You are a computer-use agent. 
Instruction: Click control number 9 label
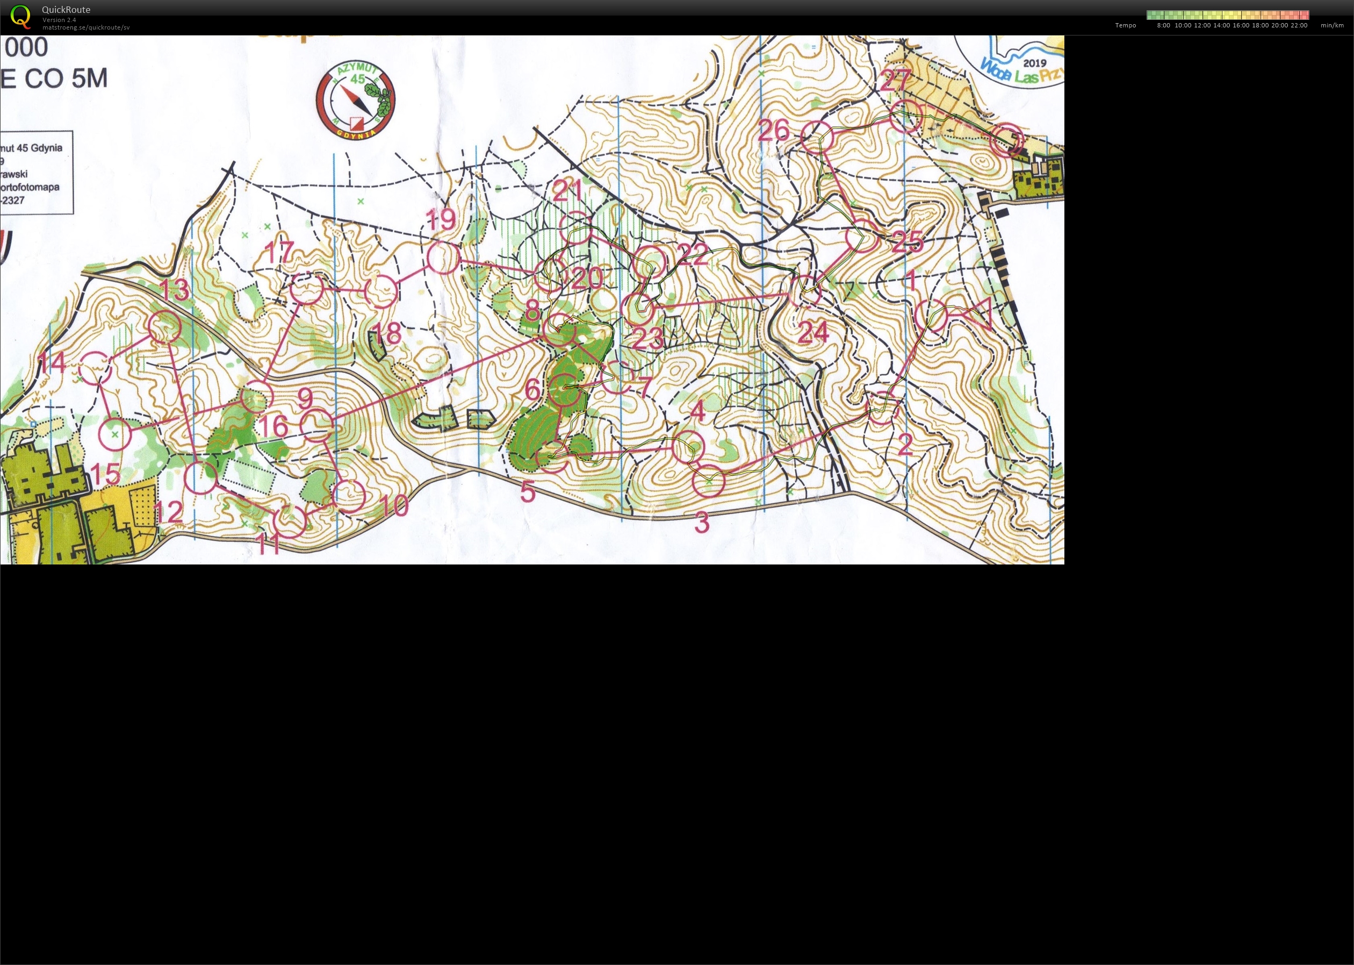point(305,397)
